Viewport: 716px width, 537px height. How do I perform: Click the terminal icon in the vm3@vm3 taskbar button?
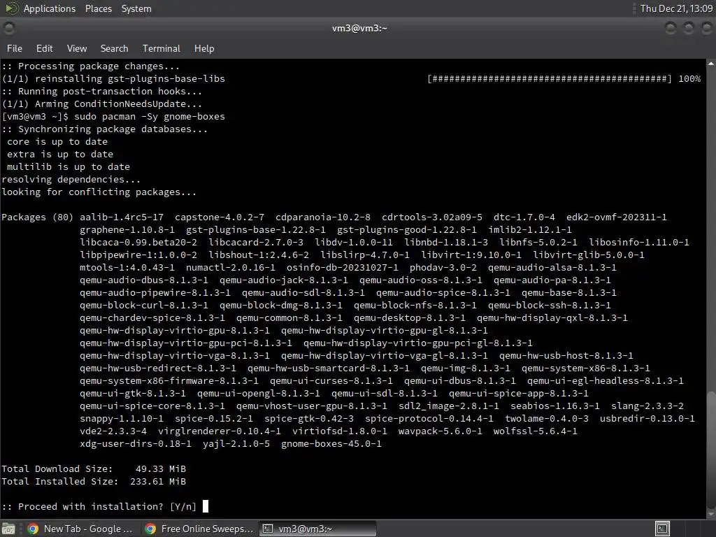pos(268,529)
